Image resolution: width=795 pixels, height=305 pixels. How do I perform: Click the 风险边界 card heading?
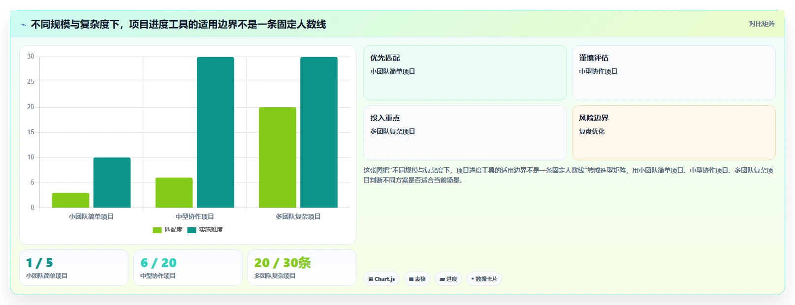594,118
